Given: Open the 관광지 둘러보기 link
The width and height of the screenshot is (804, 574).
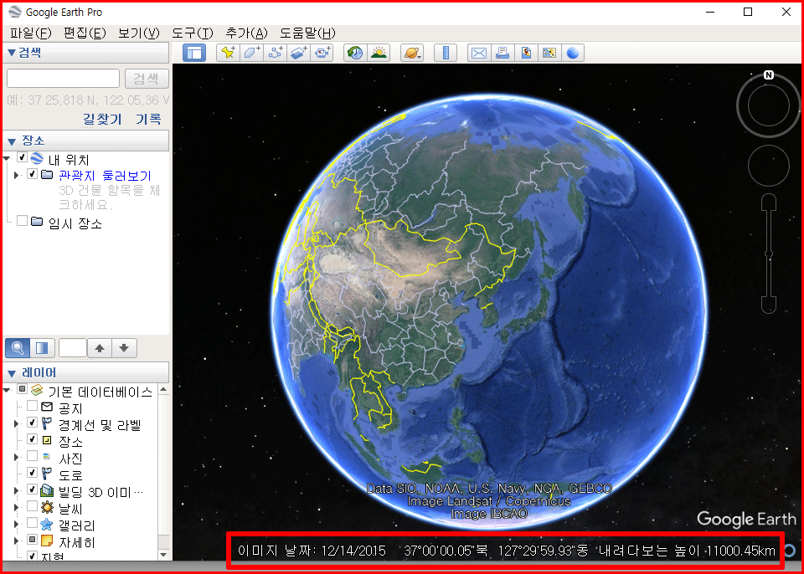Looking at the screenshot, I should point(106,176).
